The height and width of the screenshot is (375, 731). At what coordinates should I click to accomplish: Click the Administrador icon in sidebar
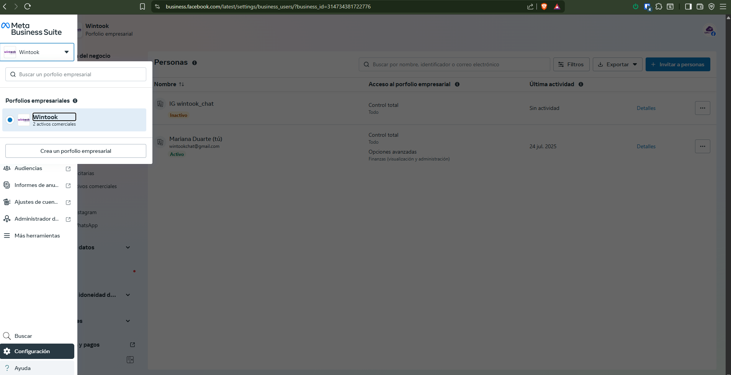pyautogui.click(x=7, y=219)
